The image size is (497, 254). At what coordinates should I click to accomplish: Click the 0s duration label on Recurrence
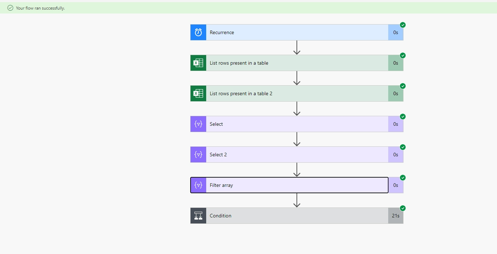click(395, 32)
